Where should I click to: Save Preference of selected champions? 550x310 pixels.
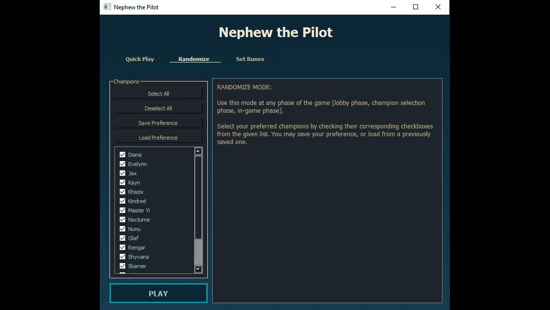(x=158, y=123)
